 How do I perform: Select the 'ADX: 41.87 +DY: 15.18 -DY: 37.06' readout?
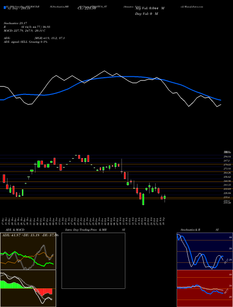tap(30, 235)
